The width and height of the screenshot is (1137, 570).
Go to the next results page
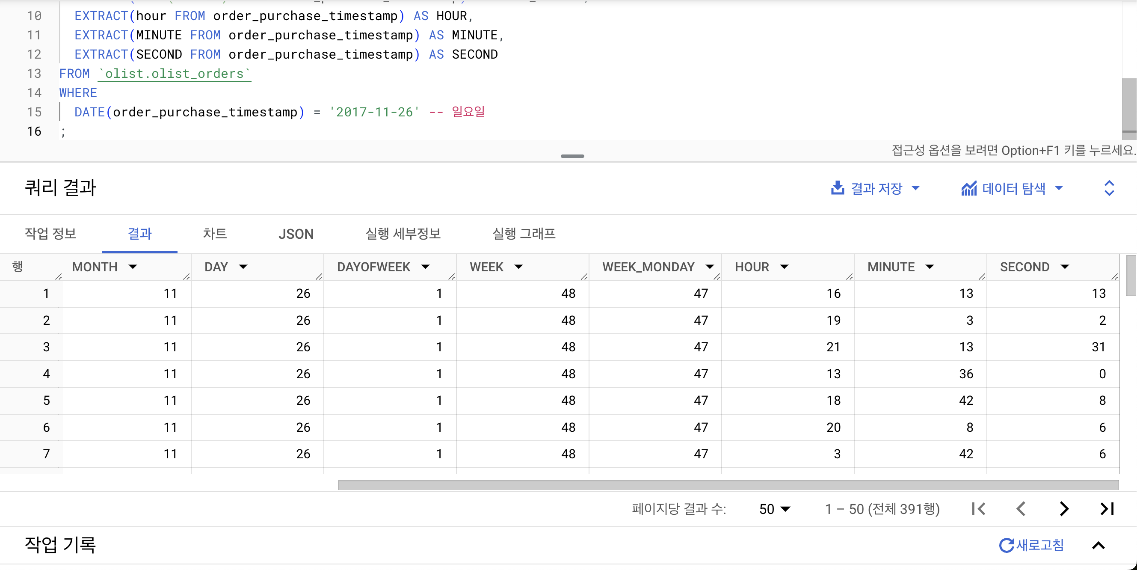1064,509
